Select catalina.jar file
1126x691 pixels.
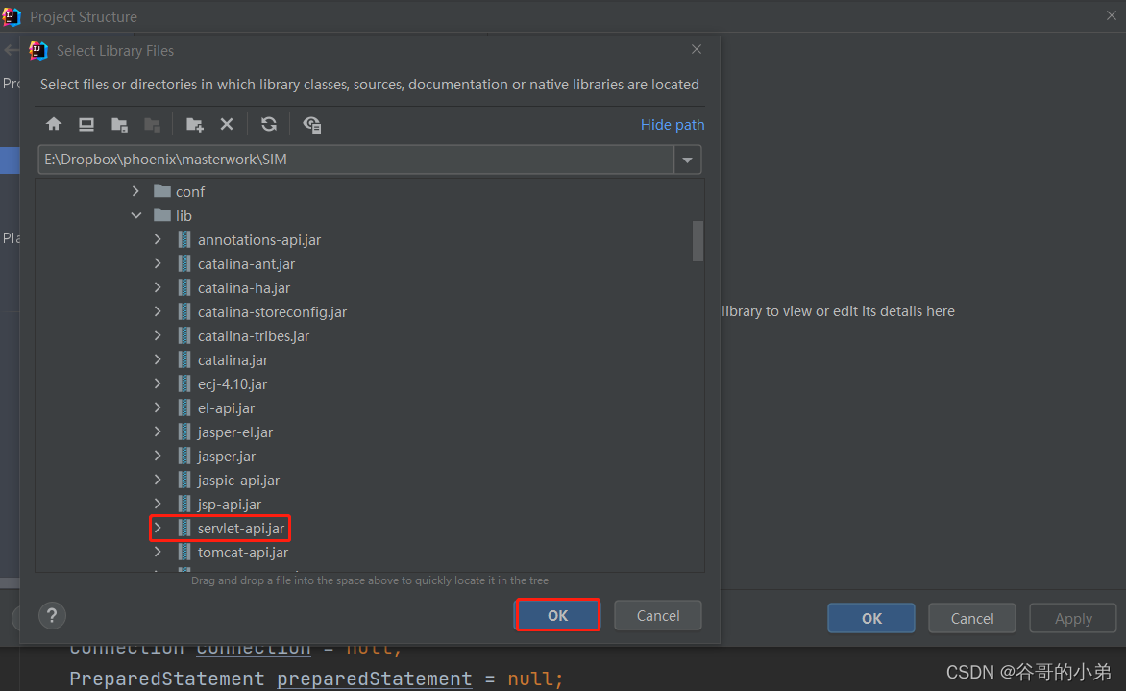click(233, 360)
